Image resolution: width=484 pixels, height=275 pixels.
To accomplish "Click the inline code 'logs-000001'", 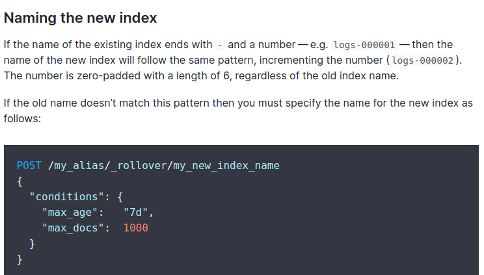I will [x=364, y=45].
